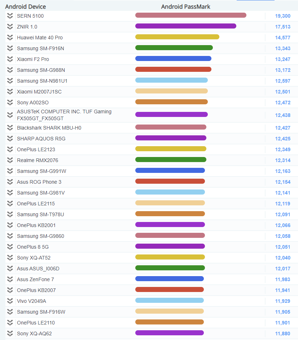Viewport: 298px width, 340px height.
Task: Expand the Samsung SM-G981V chevron
Action: click(x=10, y=193)
